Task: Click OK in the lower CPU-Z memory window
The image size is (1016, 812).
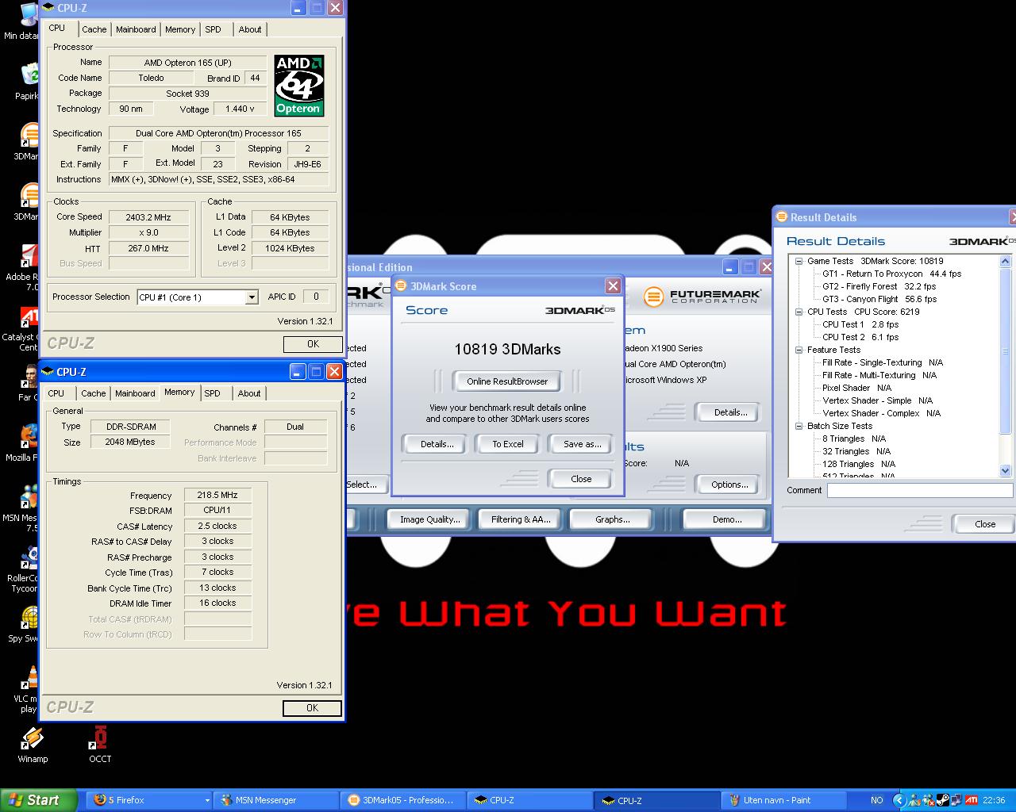Action: 312,708
